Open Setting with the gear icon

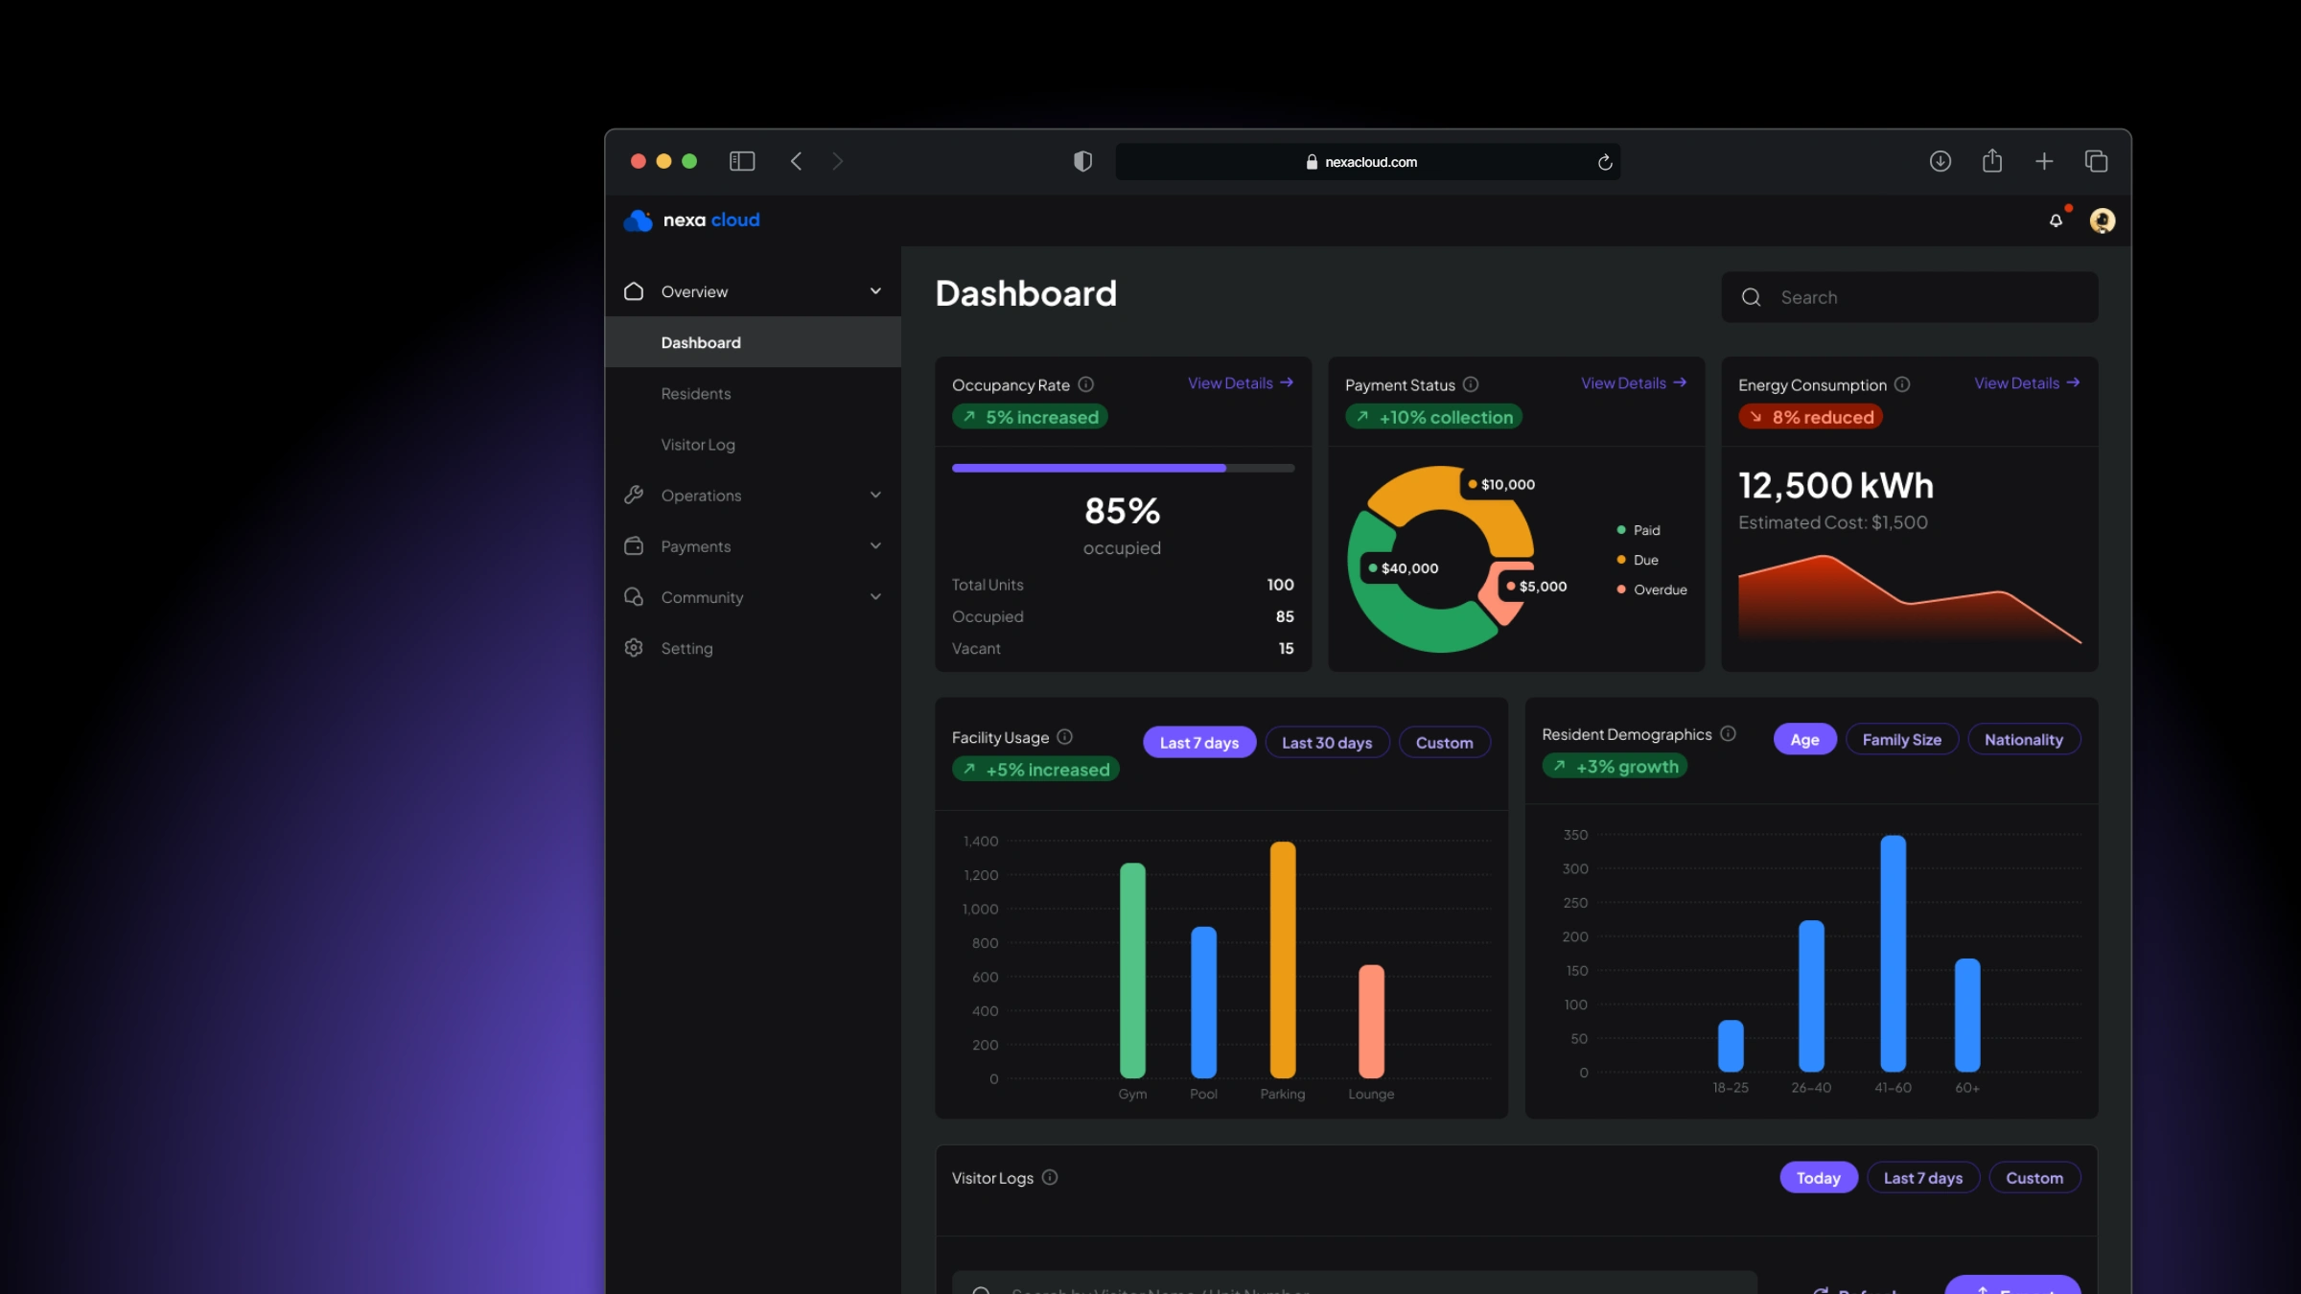coord(634,648)
